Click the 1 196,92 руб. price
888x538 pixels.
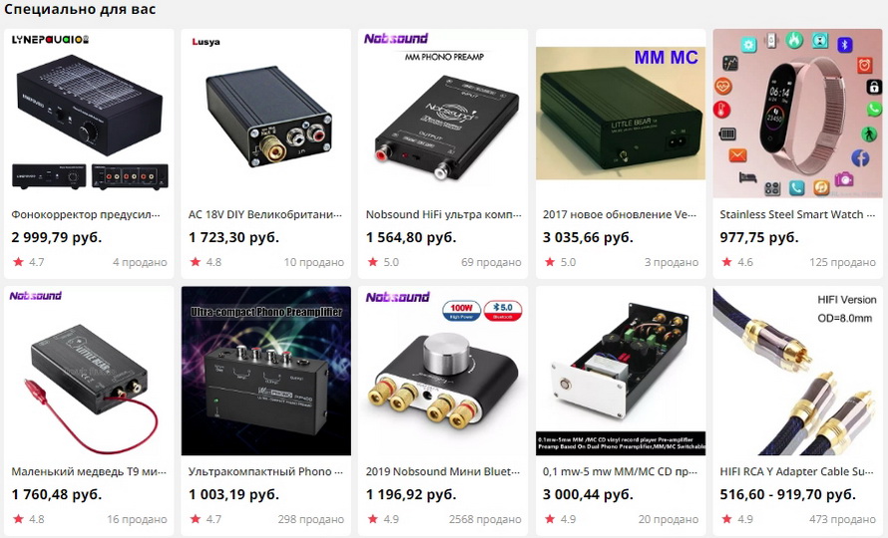click(411, 494)
